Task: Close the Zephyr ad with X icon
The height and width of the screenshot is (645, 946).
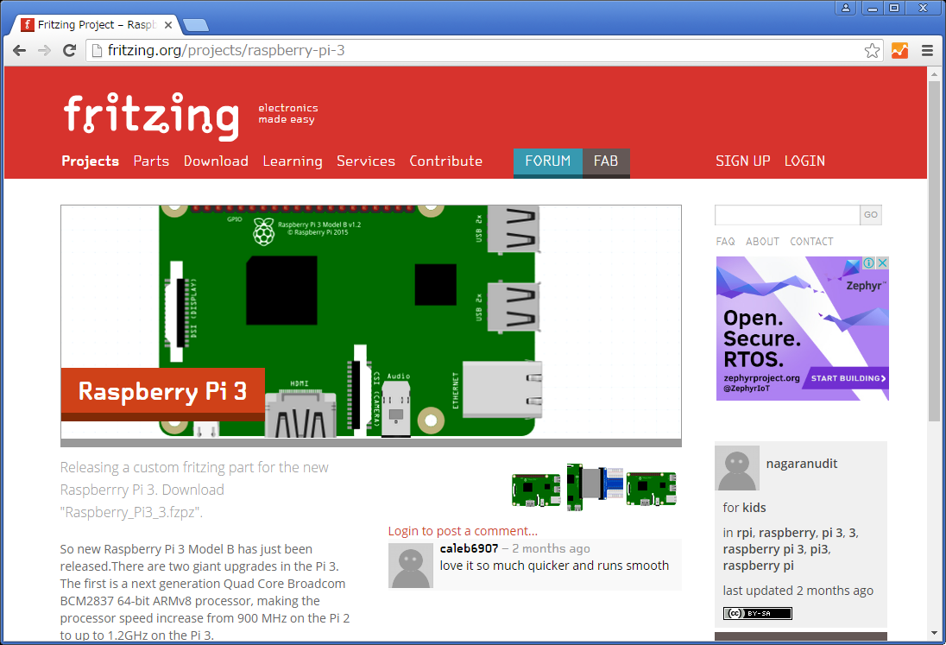Action: (883, 263)
